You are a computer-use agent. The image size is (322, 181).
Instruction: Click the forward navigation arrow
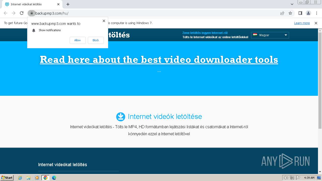point(14,13)
